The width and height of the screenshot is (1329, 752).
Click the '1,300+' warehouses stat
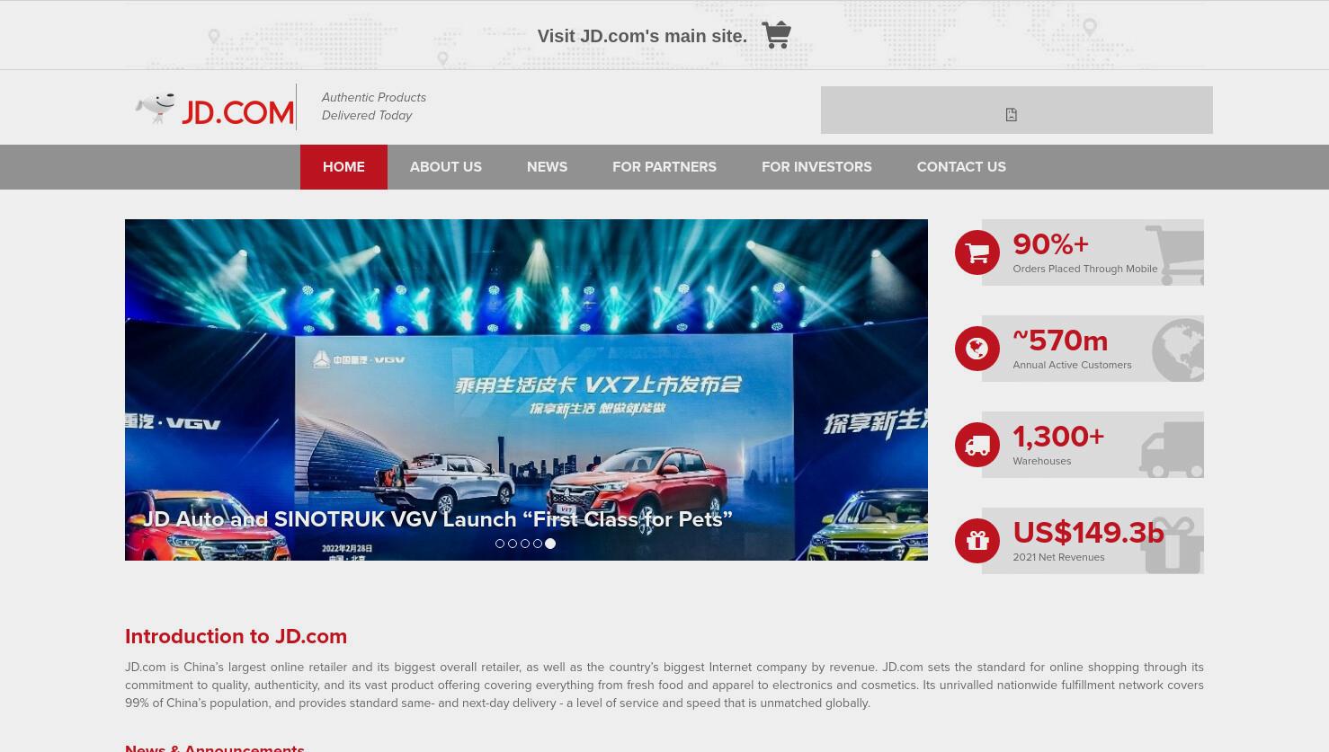pyautogui.click(x=1058, y=437)
